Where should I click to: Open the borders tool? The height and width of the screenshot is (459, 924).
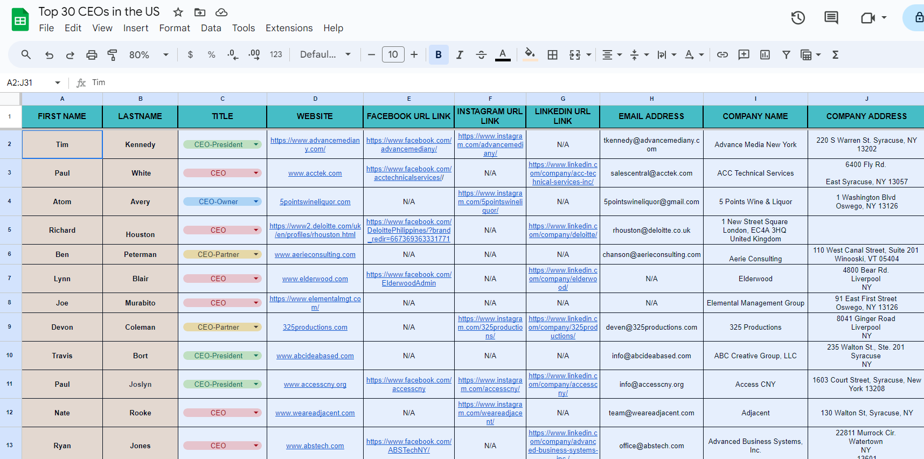(x=552, y=54)
